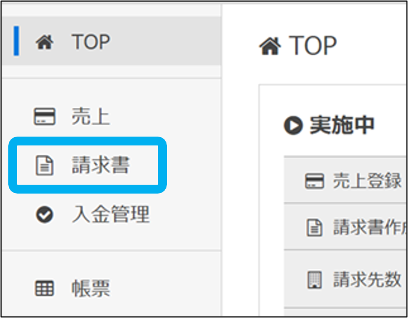The height and width of the screenshot is (318, 408).
Task: Select the 請求書 label in the sidebar
Action: click(100, 165)
